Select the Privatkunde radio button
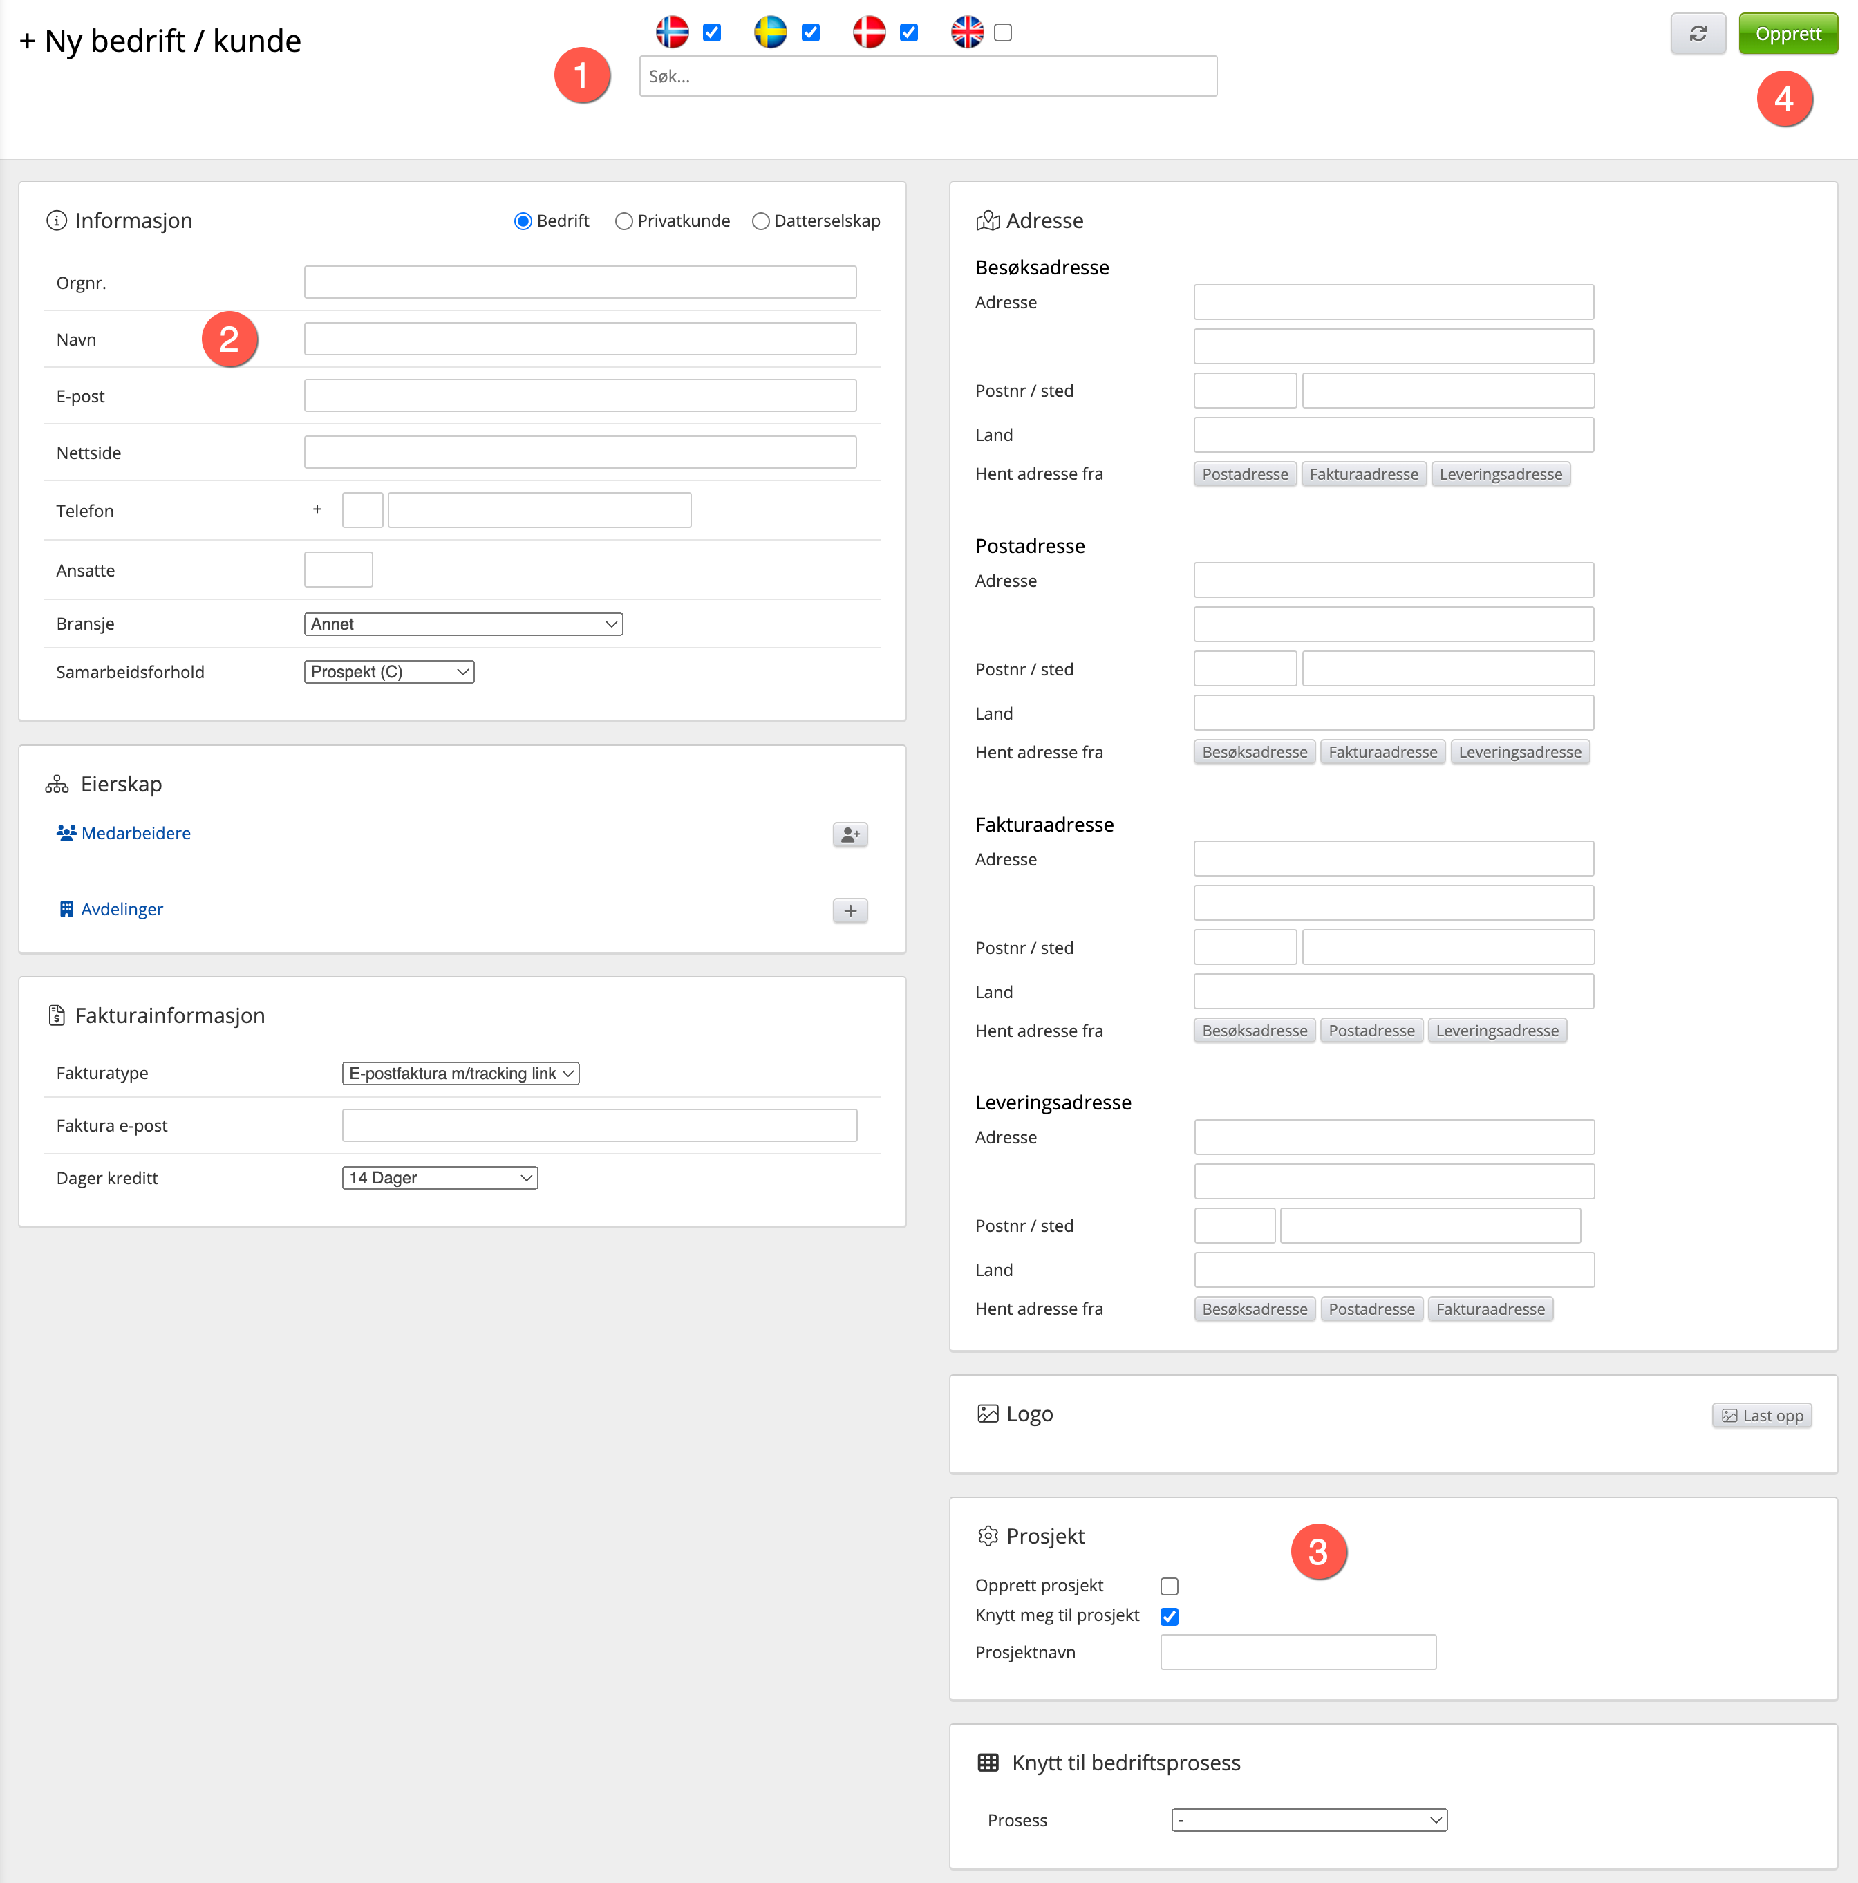Image resolution: width=1858 pixels, height=1883 pixels. [624, 221]
